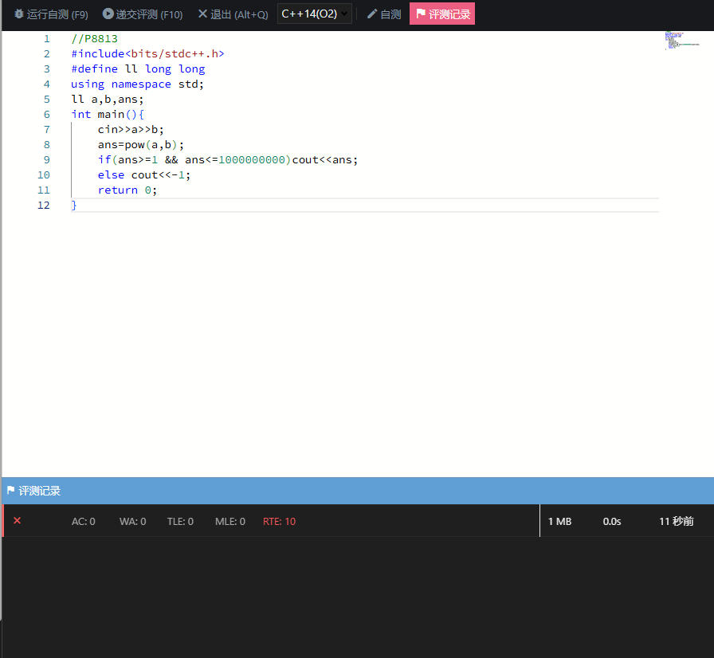Click the 1 MB memory usage value
Viewport: 714px width, 658px height.
point(559,522)
